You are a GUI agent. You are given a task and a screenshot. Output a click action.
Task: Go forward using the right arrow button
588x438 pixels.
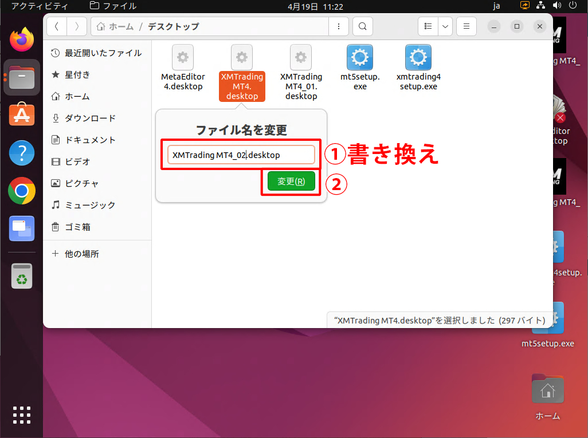pyautogui.click(x=77, y=26)
